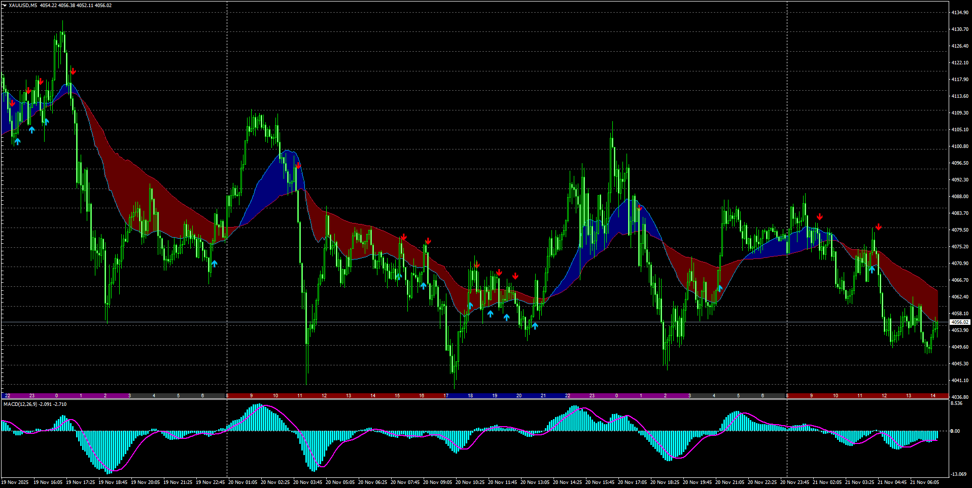The image size is (972, 488).
Task: Open the dropdown triangle beside XAUUSD,M5
Action: pos(5,6)
